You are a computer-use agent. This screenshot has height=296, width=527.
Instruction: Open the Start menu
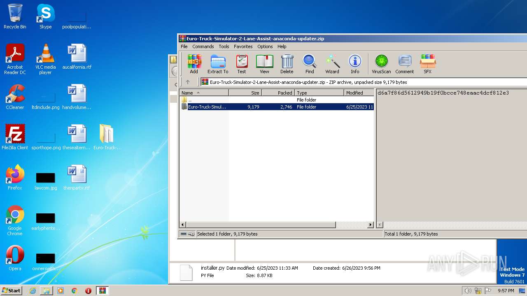12,290
